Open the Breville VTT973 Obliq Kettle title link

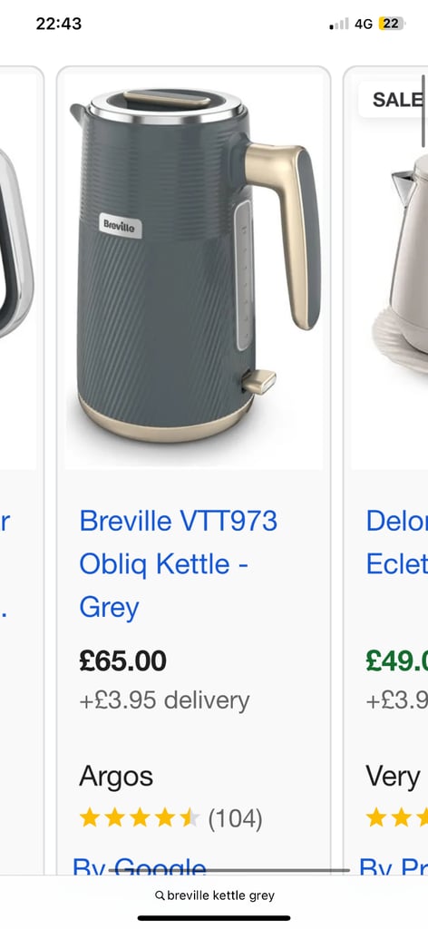pos(179,564)
